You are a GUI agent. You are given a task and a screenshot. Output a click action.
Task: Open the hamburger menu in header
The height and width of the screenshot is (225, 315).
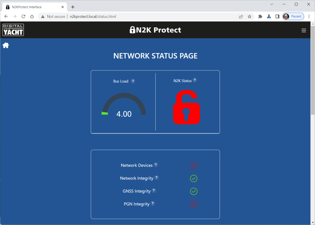(304, 30)
